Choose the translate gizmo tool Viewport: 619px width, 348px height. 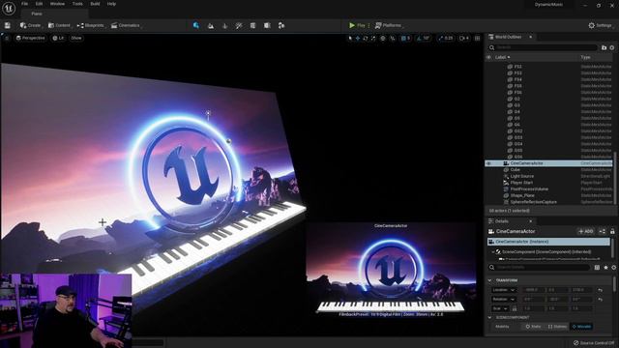coord(358,39)
